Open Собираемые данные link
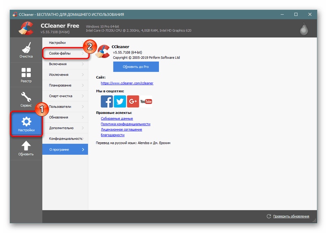 [117, 118]
